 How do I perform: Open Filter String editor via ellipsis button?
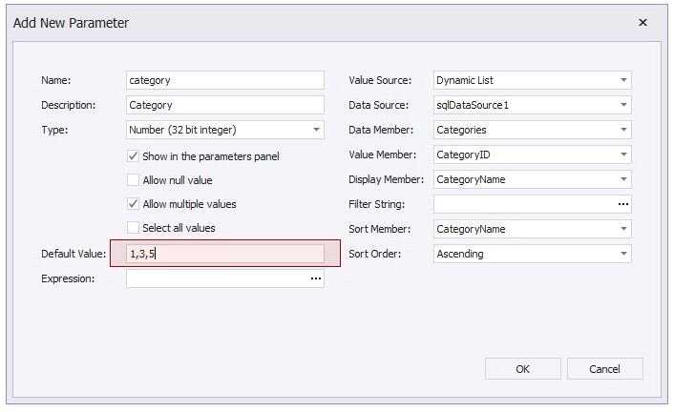pos(622,204)
